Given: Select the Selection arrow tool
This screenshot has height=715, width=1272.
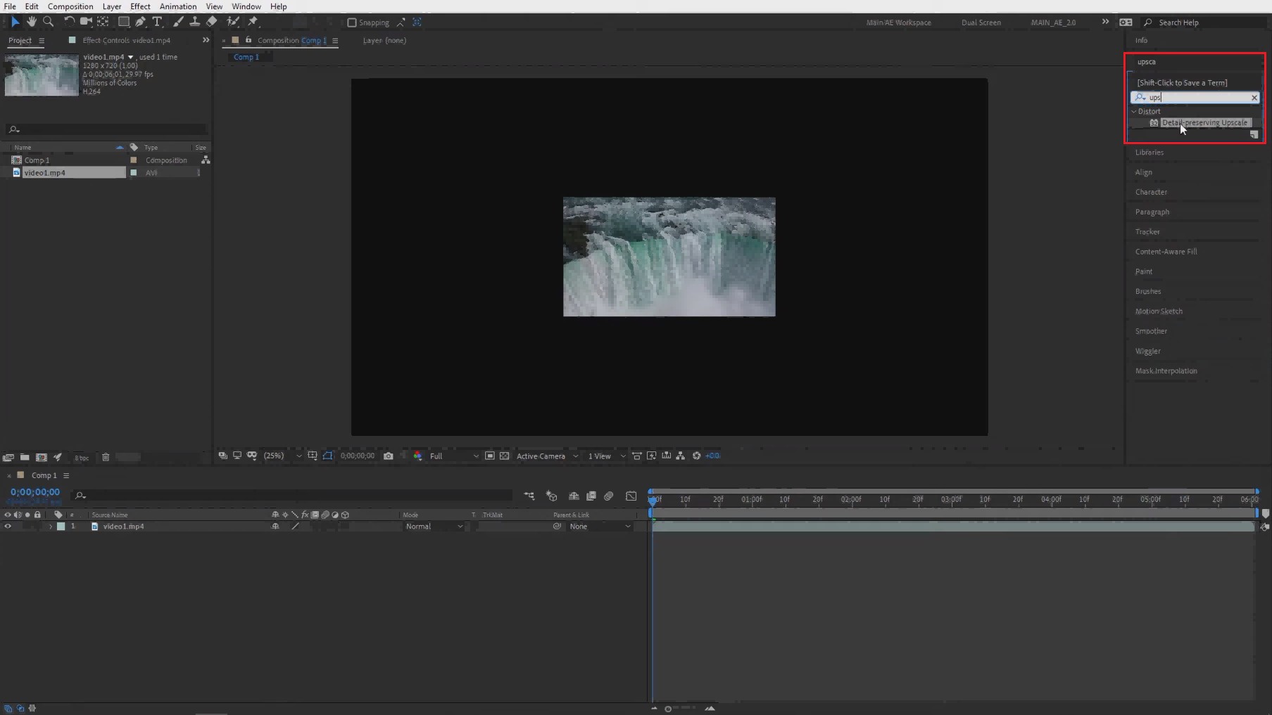Looking at the screenshot, I should pos(15,22).
